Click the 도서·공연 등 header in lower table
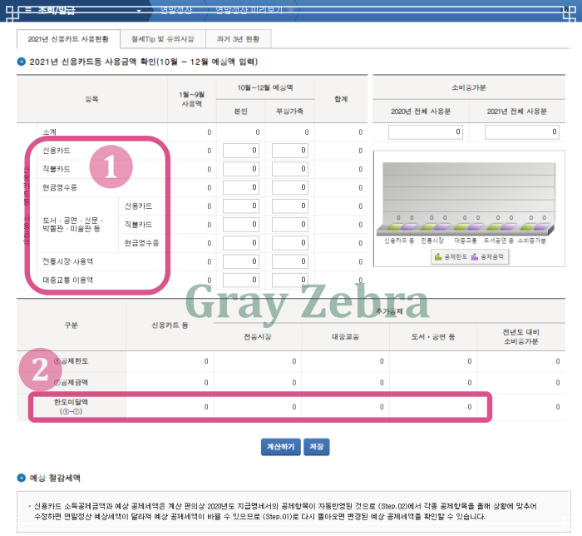The width and height of the screenshot is (582, 536). point(433,337)
